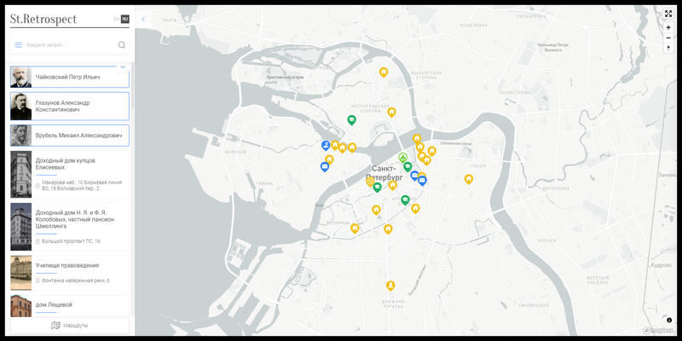Focus the search query input field
Image resolution: width=682 pixels, height=341 pixels.
click(x=68, y=45)
